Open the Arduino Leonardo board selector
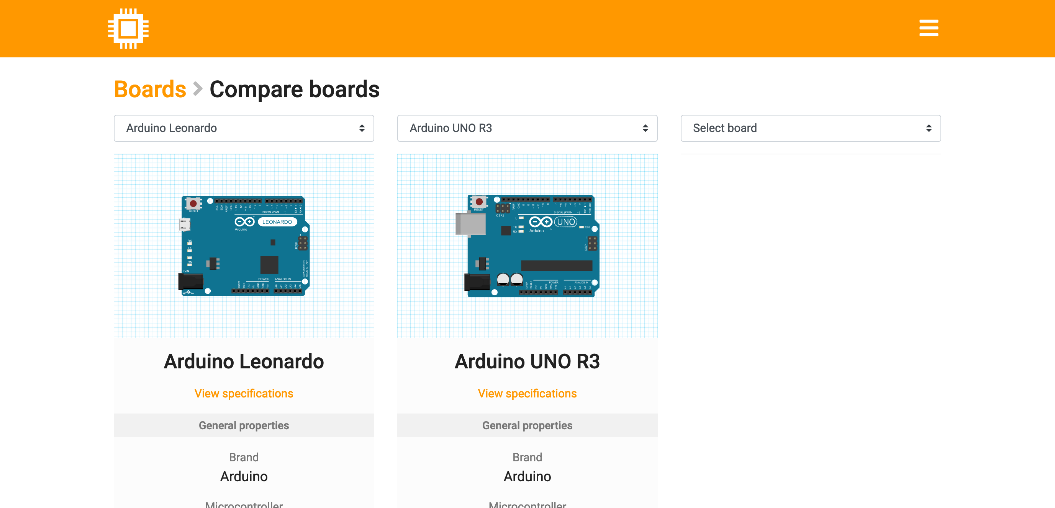The width and height of the screenshot is (1055, 508). point(244,128)
